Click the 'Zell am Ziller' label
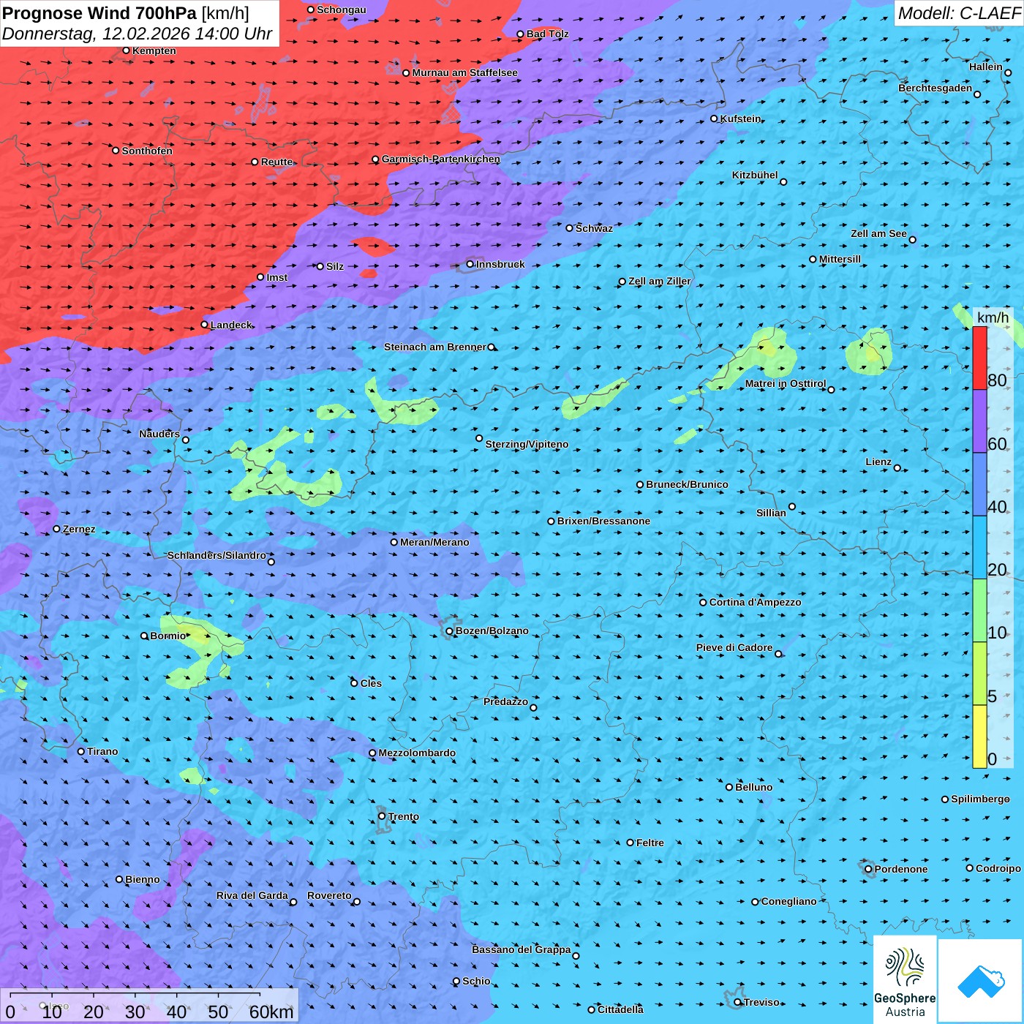The height and width of the screenshot is (1024, 1024). click(659, 281)
